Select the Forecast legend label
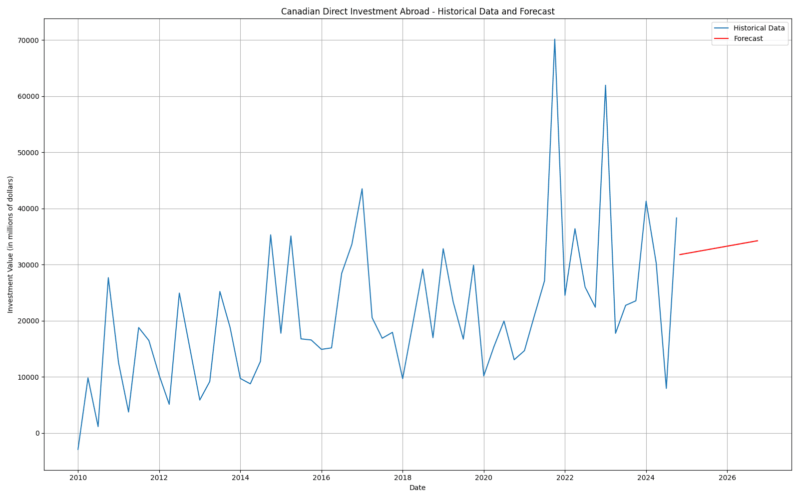This screenshot has width=799, height=499. pyautogui.click(x=748, y=38)
